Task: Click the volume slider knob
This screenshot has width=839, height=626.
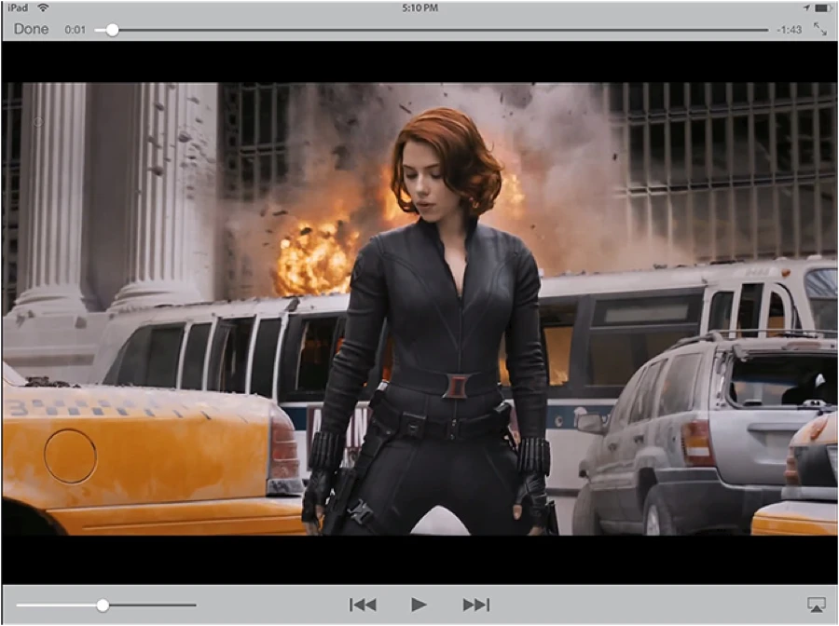Action: [103, 606]
